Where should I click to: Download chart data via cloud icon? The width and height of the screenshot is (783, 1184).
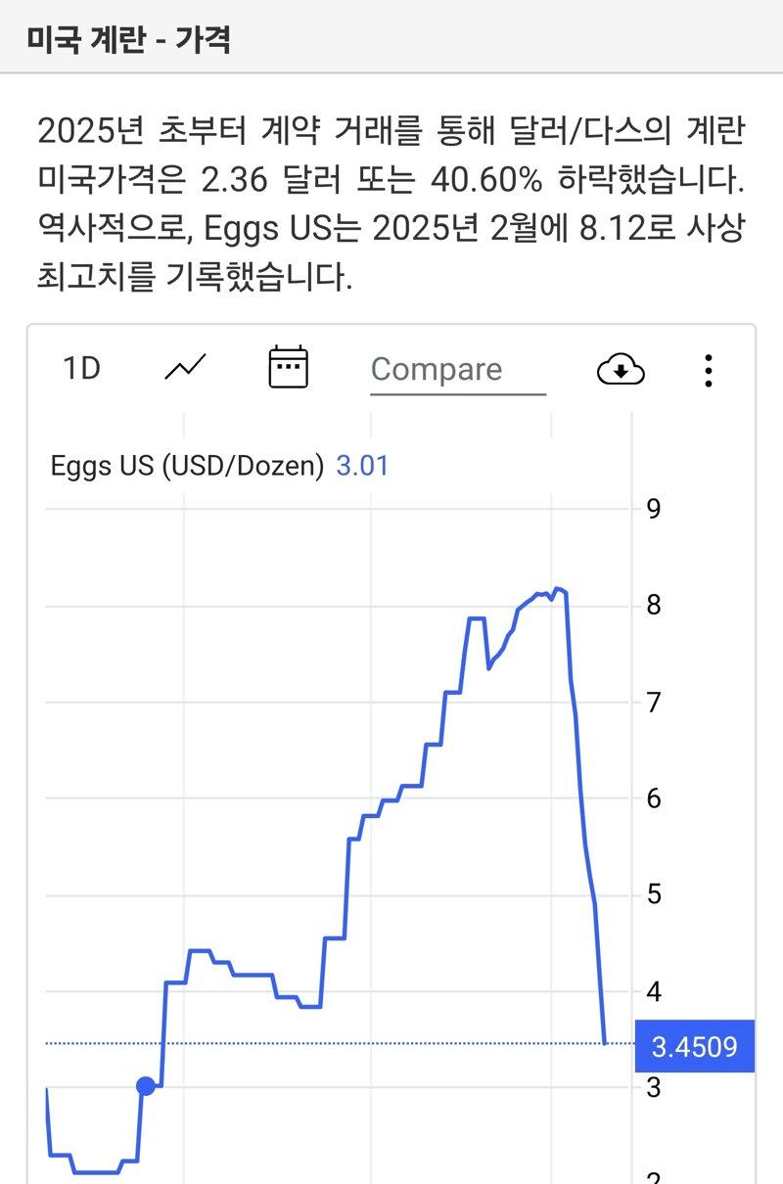(x=621, y=370)
